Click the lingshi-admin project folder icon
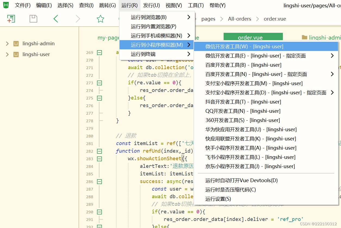The height and width of the screenshot is (228, 341). pyautogui.click(x=16, y=44)
